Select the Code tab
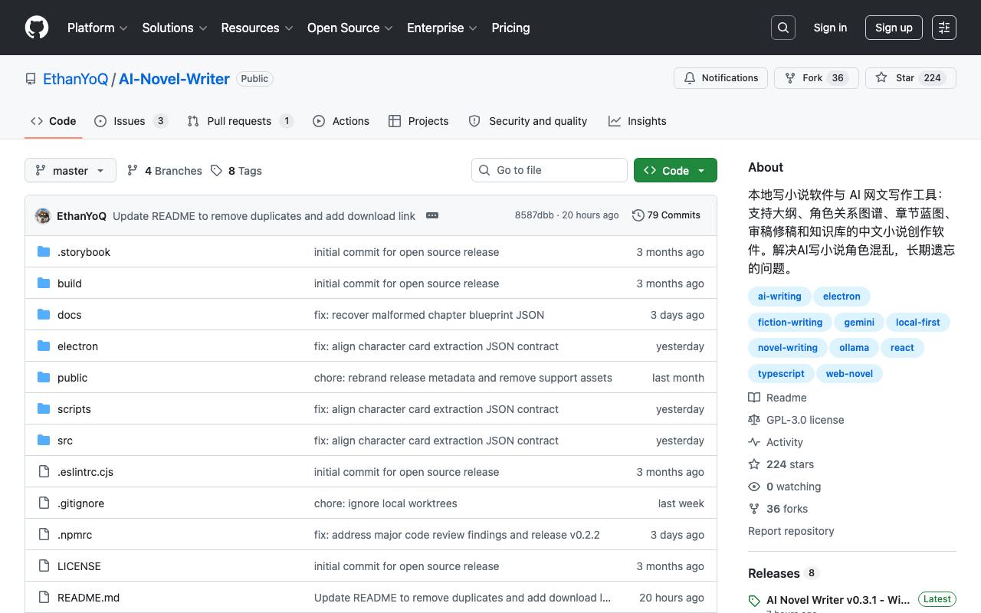This screenshot has height=613, width=981. (54, 121)
